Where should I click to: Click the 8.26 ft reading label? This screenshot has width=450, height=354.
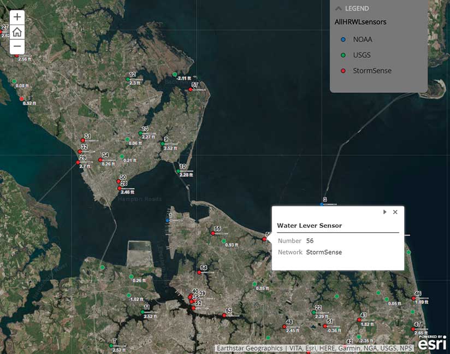pyautogui.click(x=108, y=164)
